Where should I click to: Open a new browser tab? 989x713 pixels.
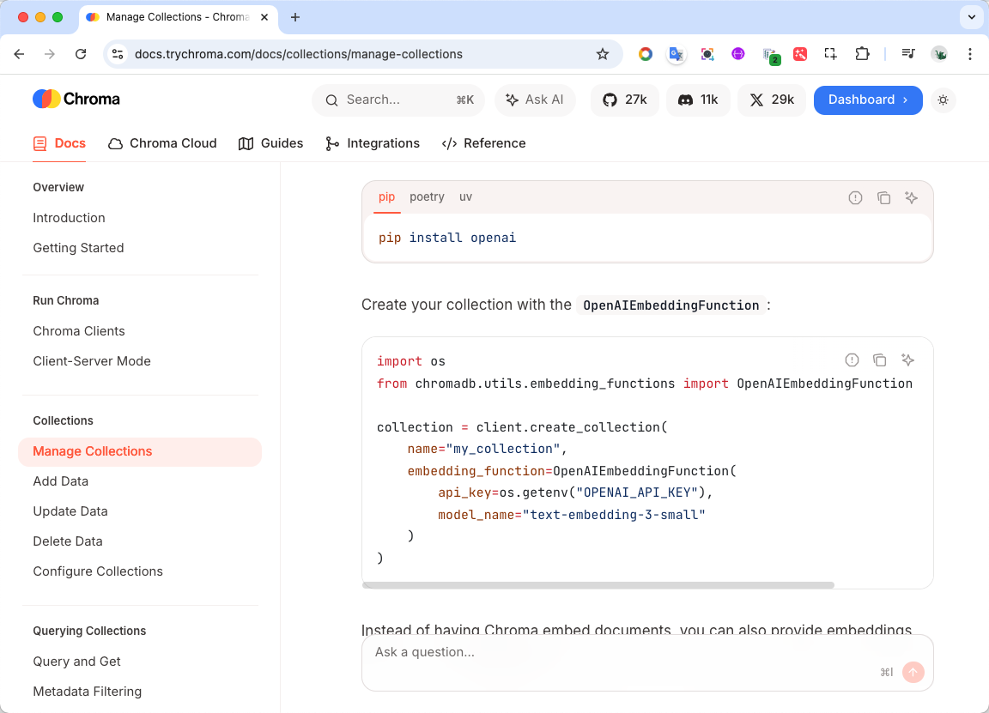point(294,17)
